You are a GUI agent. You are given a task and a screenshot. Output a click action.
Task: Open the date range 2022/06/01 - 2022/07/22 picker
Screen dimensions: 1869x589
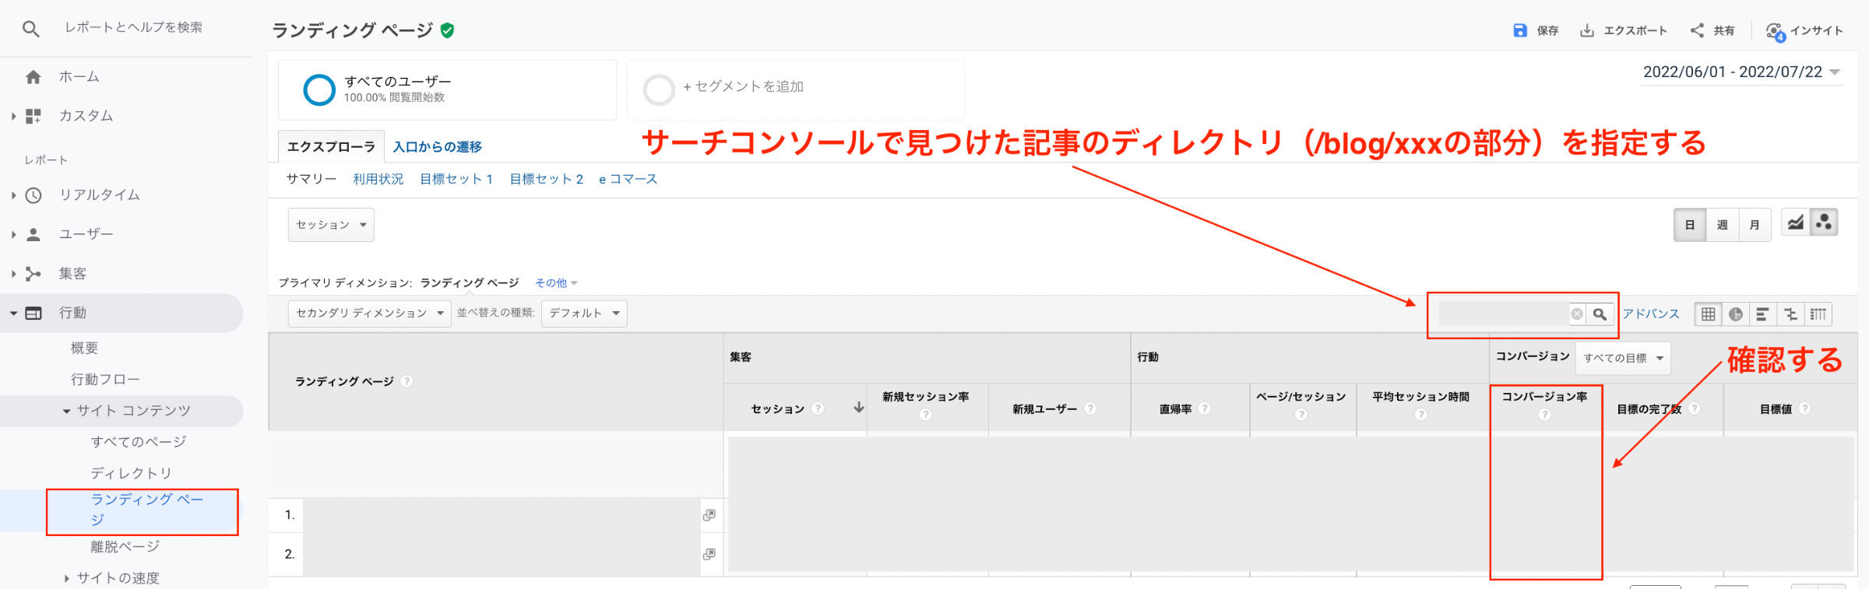[1741, 72]
